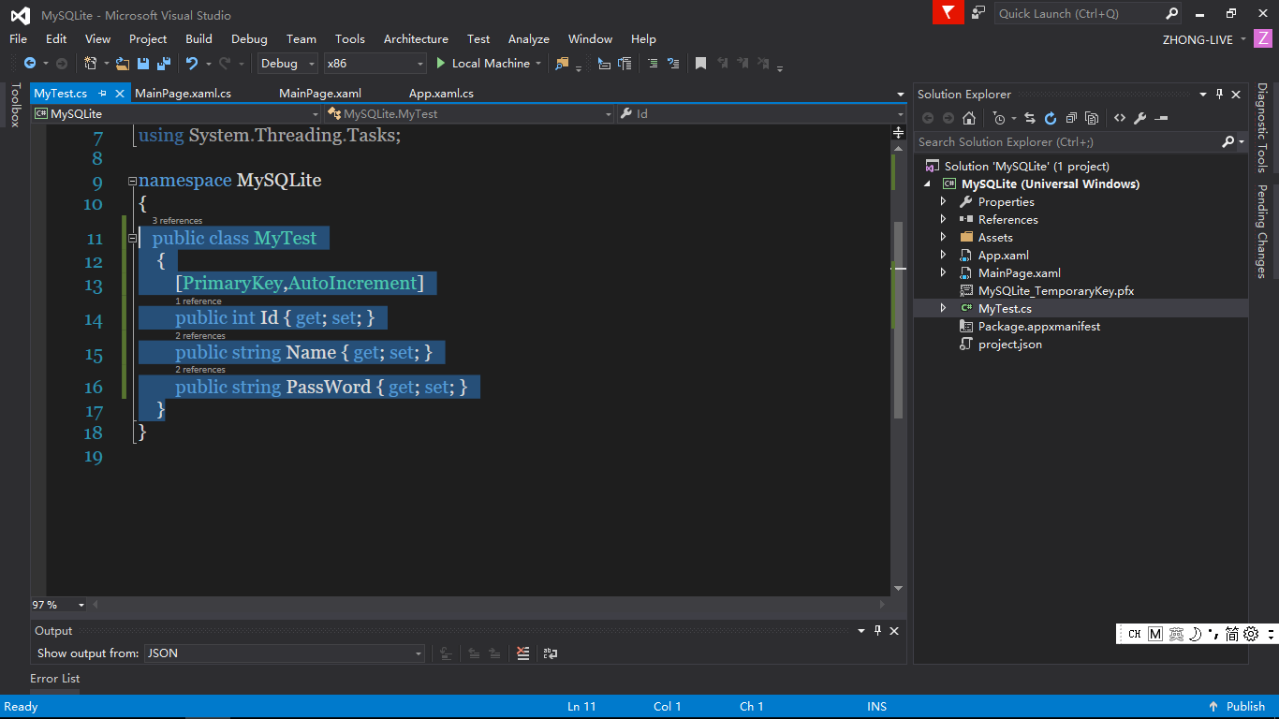Click the Publish button in status bar

tap(1237, 707)
